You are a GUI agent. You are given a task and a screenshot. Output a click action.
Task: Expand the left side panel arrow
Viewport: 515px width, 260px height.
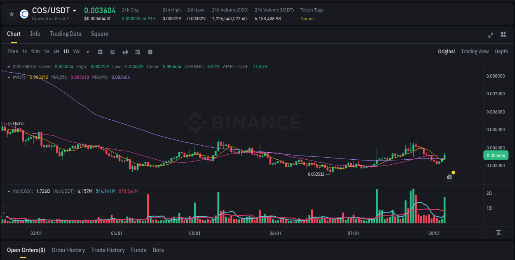(x=3, y=213)
